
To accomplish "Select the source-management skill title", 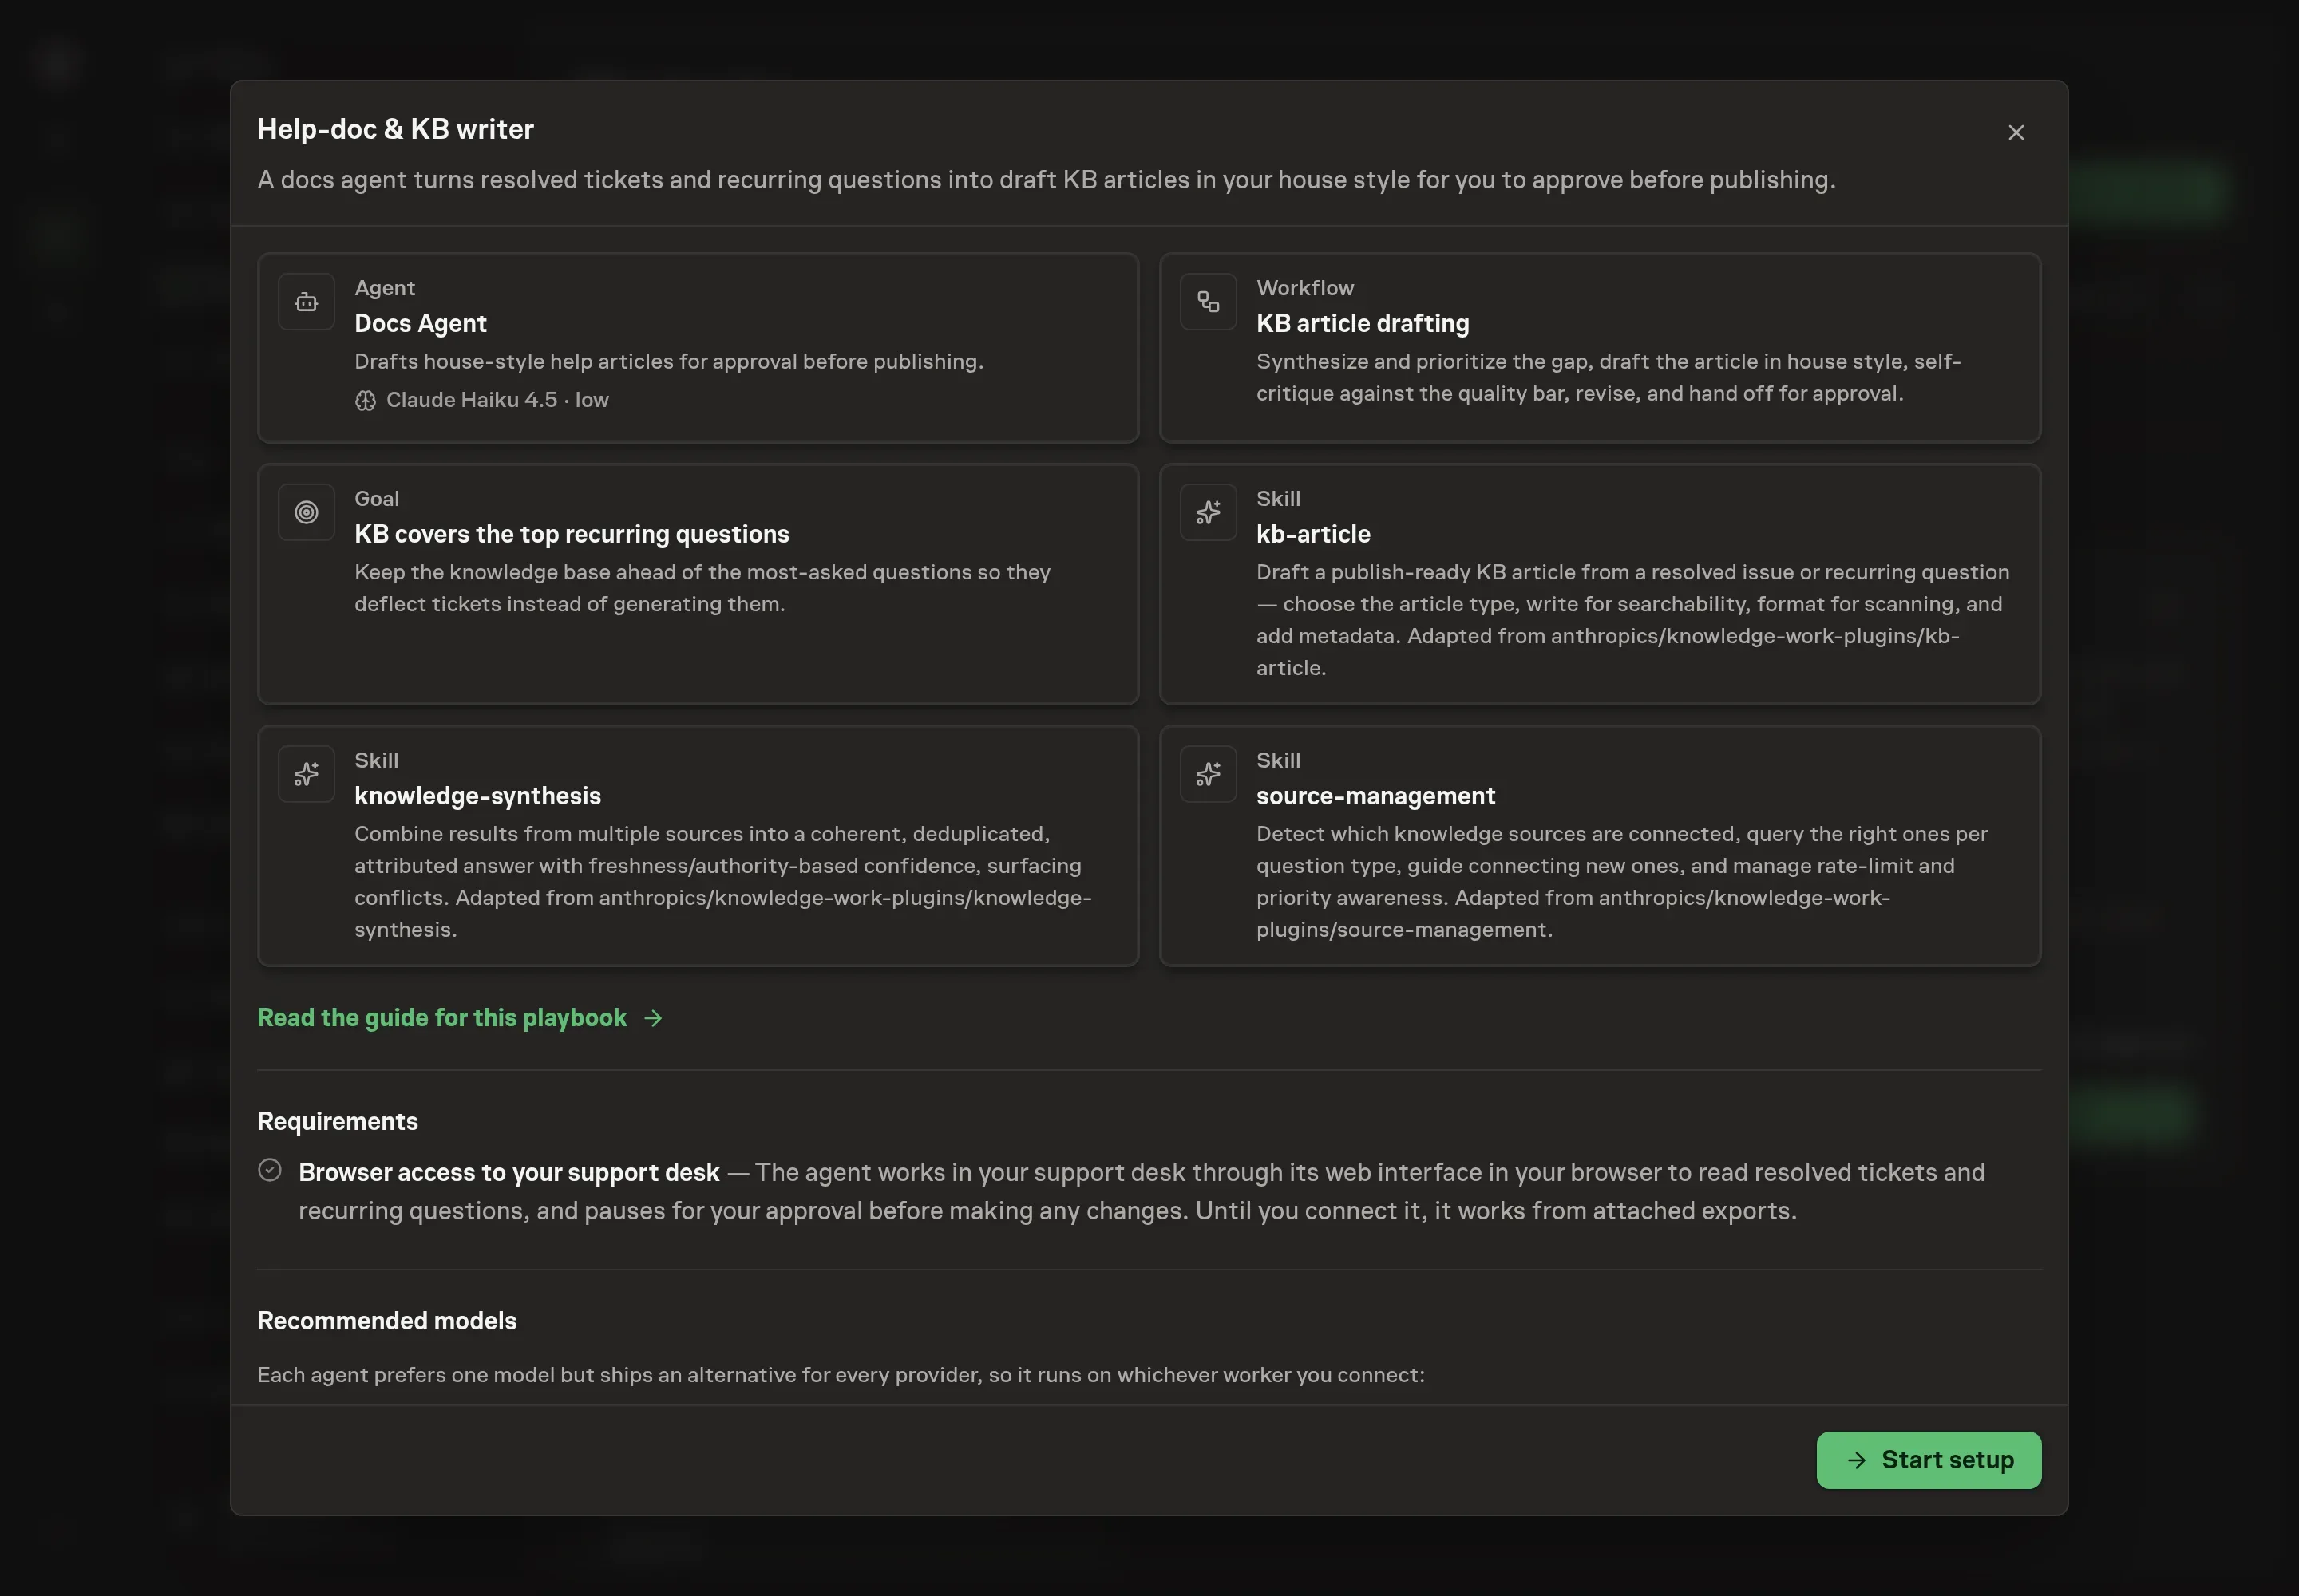I will [1375, 796].
